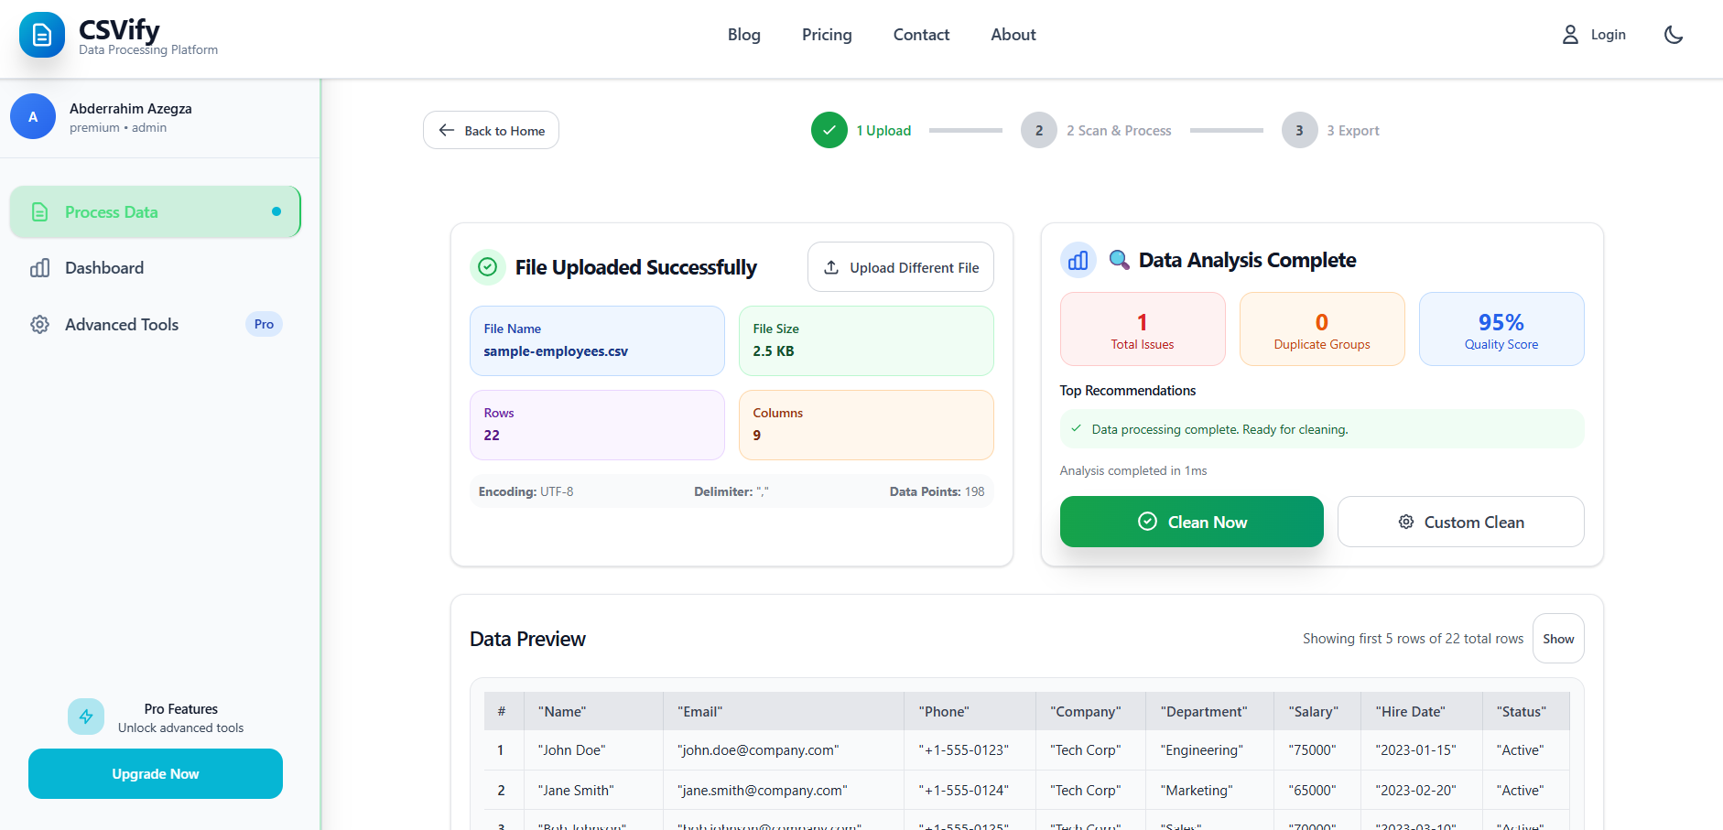1723x830 pixels.
Task: Click the Pro badge on Advanced Tools
Action: pos(264,324)
